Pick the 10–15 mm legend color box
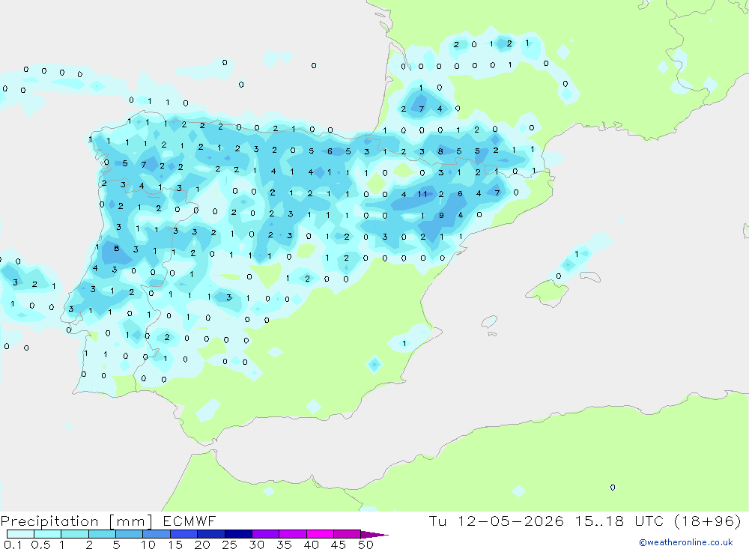The image size is (749, 549). (x=157, y=534)
